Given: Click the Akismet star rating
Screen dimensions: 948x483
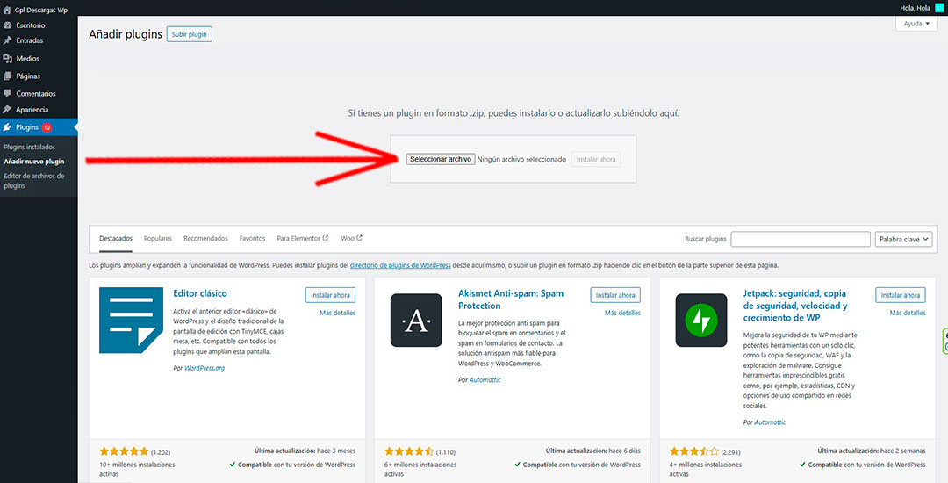Looking at the screenshot, I should [x=409, y=451].
